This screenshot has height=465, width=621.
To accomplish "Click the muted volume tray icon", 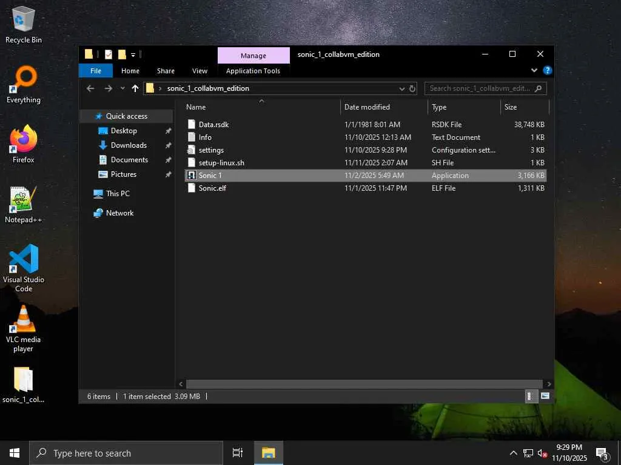I will [542, 453].
